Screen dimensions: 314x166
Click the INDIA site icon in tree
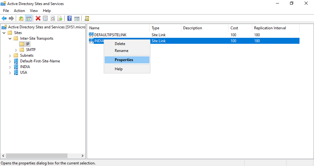tap(16, 66)
